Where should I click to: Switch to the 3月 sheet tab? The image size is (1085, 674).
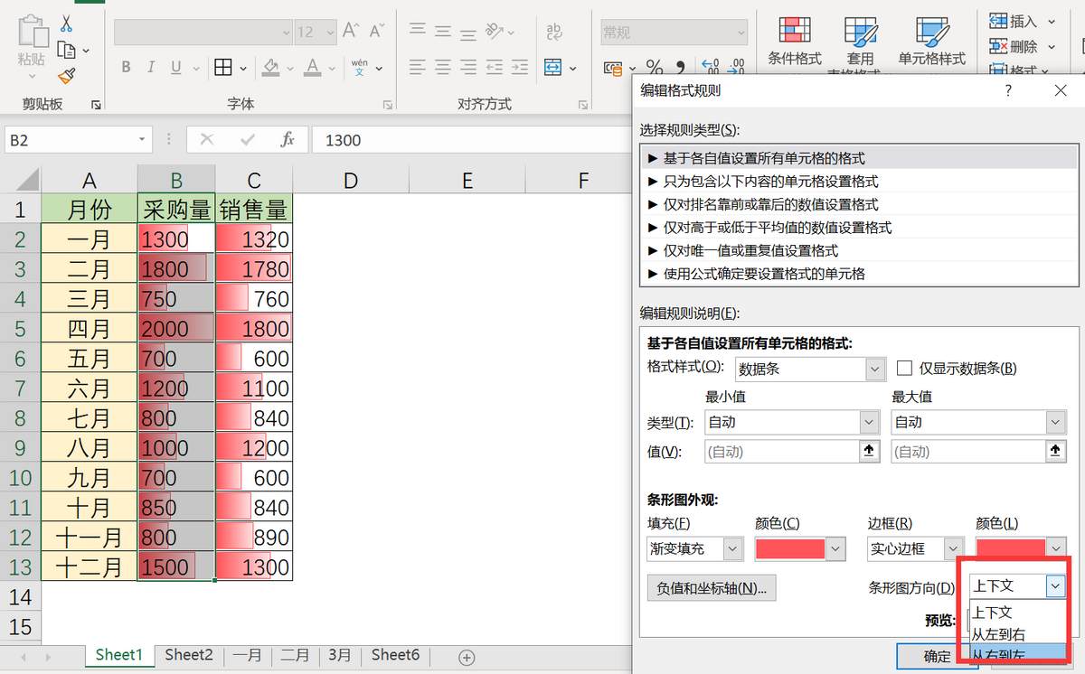click(338, 655)
